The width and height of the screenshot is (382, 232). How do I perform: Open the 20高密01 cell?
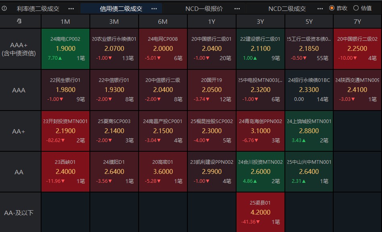[x=163, y=172]
